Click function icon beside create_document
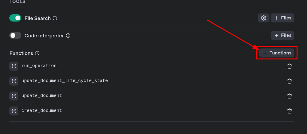The height and width of the screenshot is (134, 307). [14, 111]
